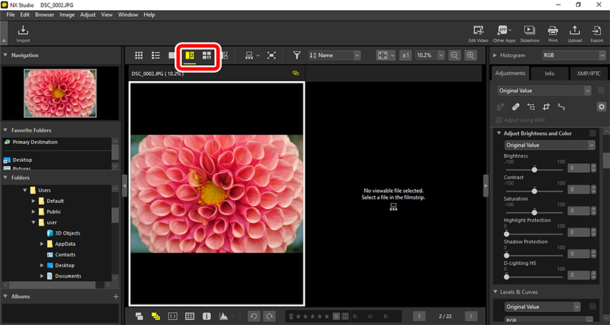Image resolution: width=610 pixels, height=325 pixels.
Task: Click the linked-image chain icon
Action: click(x=296, y=72)
